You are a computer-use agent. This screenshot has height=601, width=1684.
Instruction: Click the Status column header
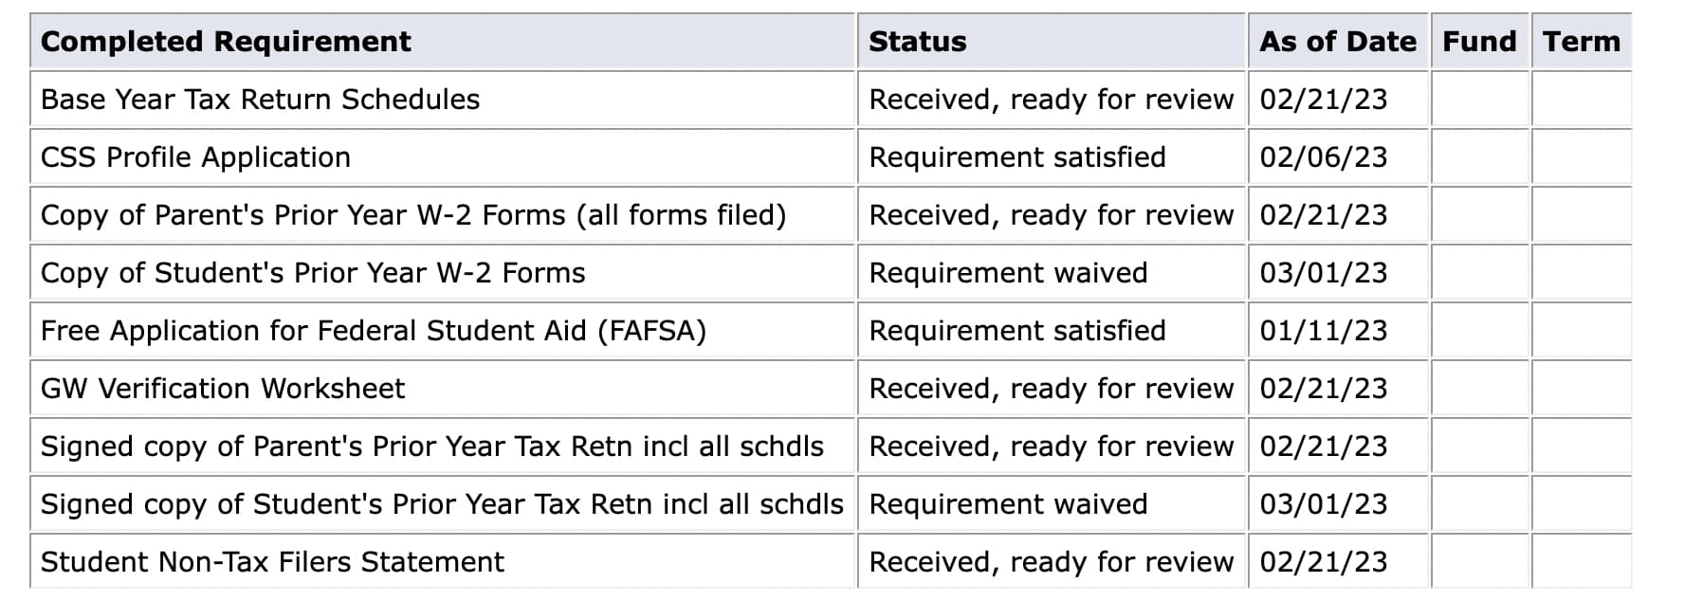coord(917,42)
